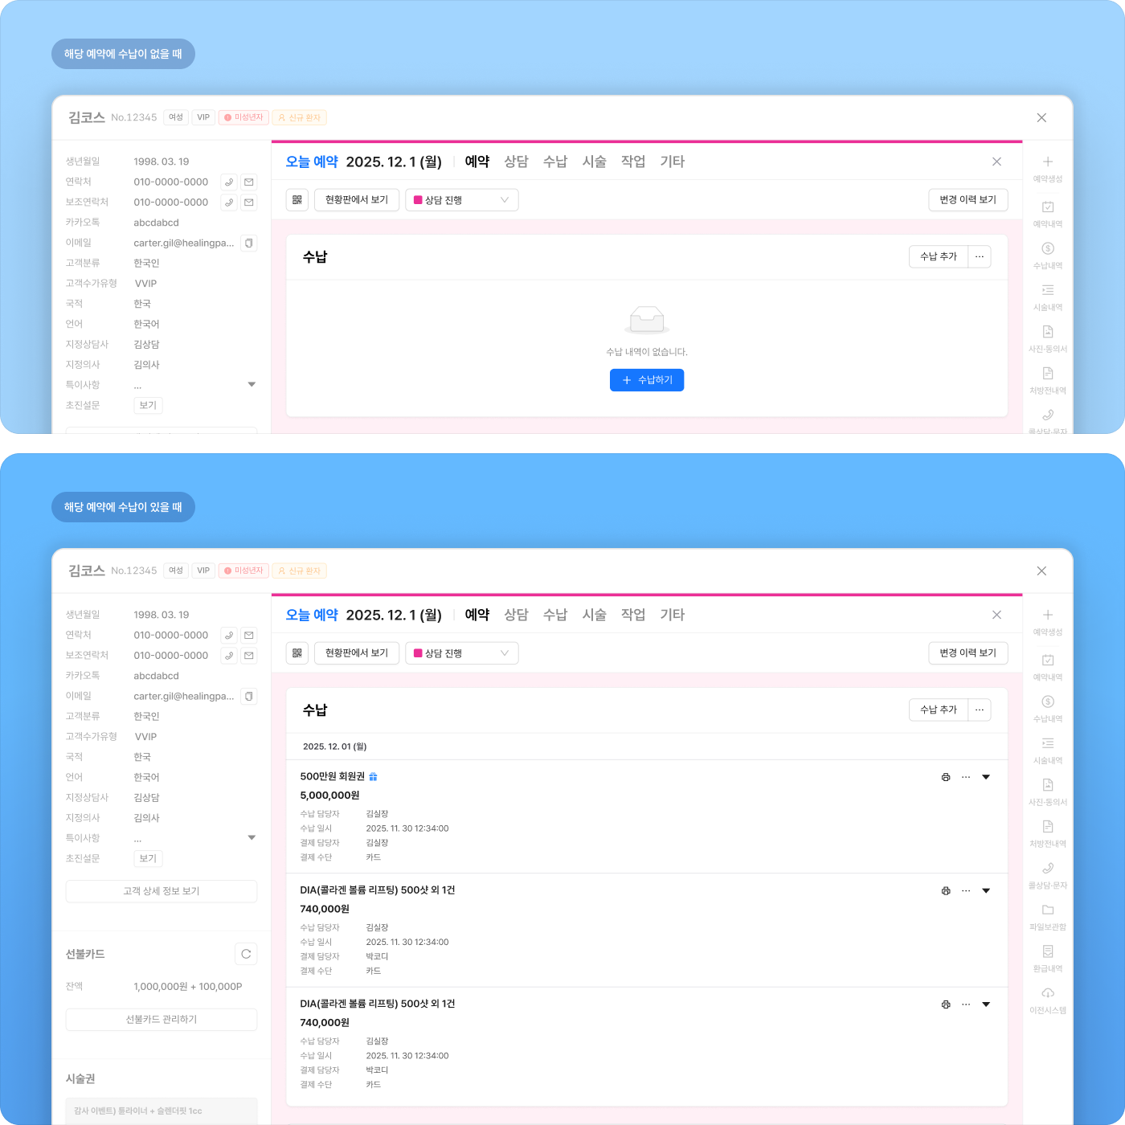The width and height of the screenshot is (1125, 1125).
Task: Open 수납내역 in the lower panel sidebar
Action: pos(1048,709)
